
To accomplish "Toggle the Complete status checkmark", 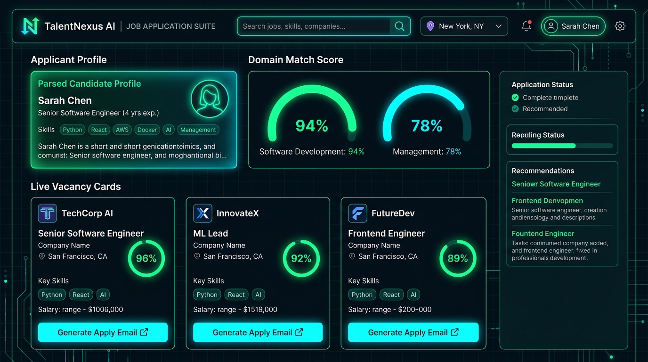I will coord(515,98).
